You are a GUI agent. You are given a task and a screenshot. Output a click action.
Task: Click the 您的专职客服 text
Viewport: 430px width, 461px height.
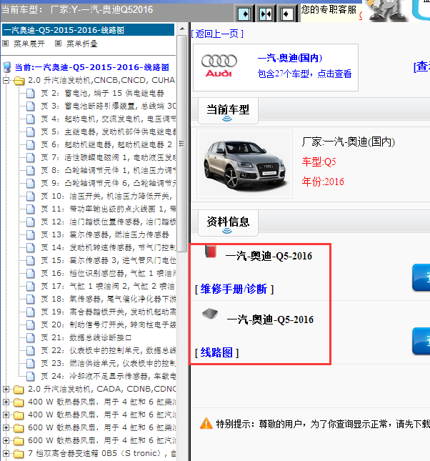pos(329,10)
